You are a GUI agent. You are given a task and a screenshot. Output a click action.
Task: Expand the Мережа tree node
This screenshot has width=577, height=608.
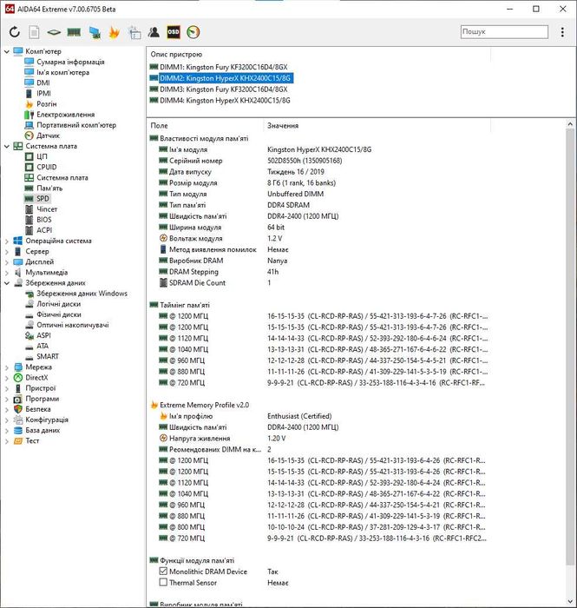coord(6,367)
